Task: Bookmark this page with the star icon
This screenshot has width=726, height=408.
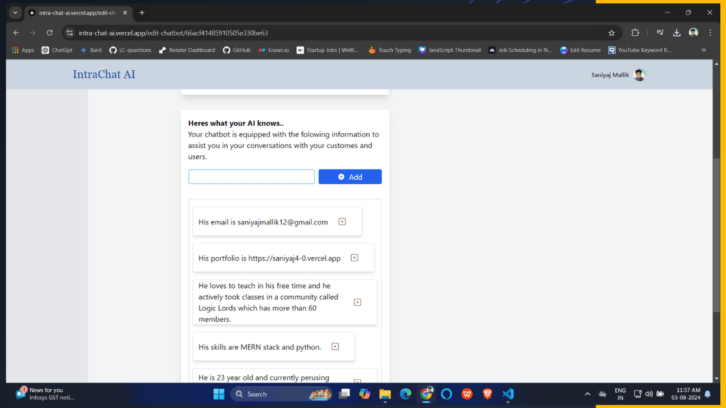Action: pos(611,33)
